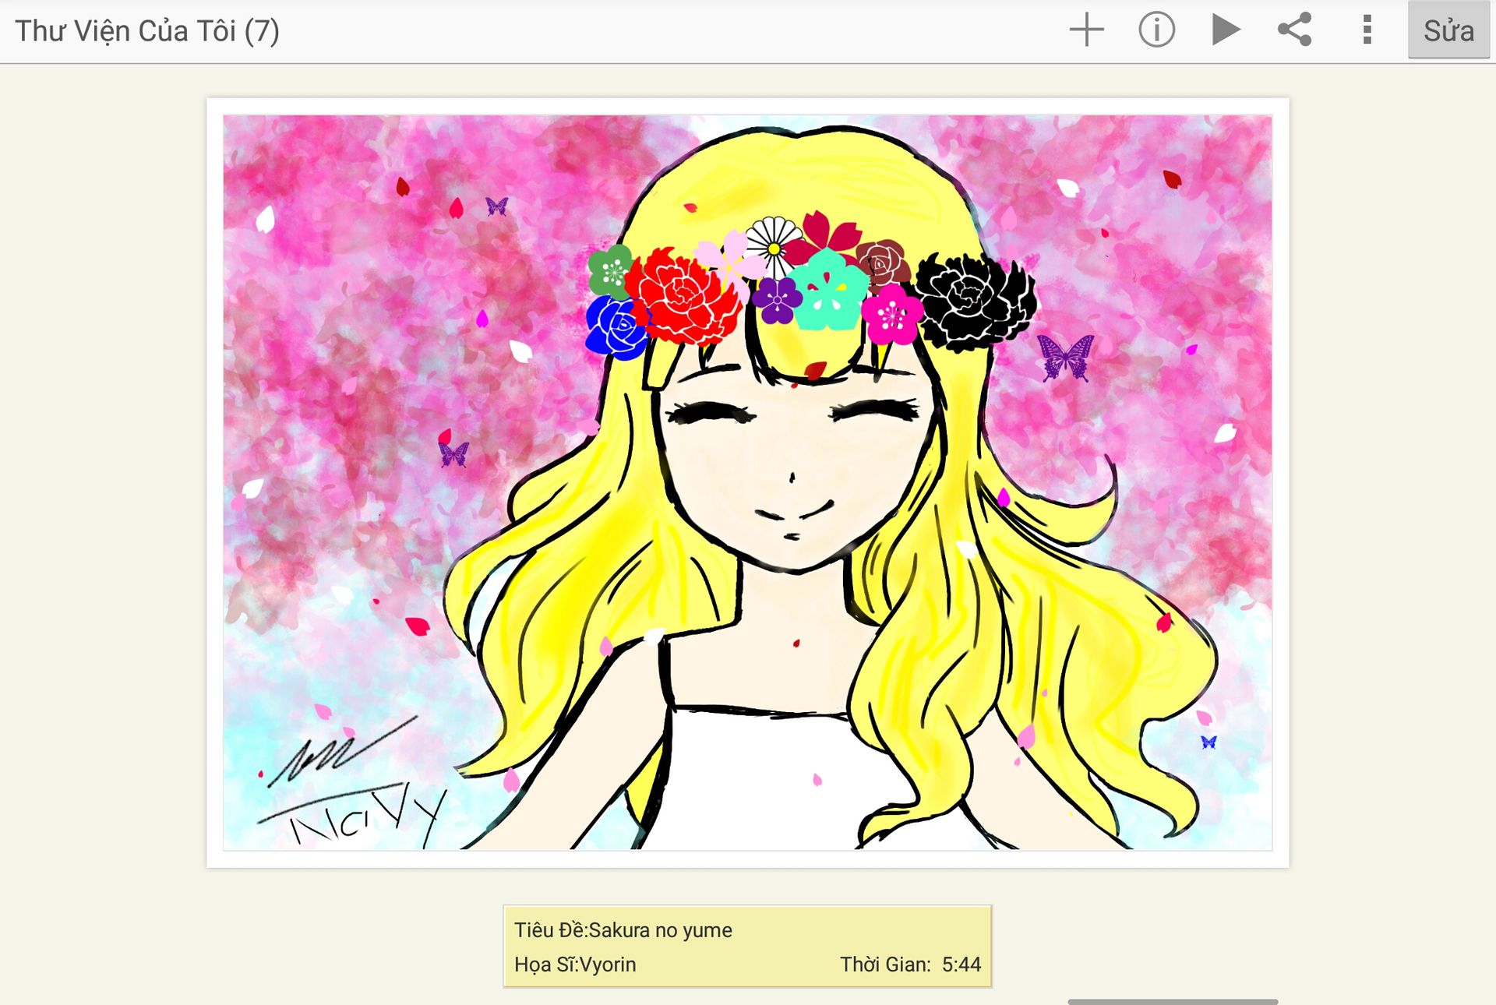Tap the Thời Gian 5:44 label

point(909,964)
